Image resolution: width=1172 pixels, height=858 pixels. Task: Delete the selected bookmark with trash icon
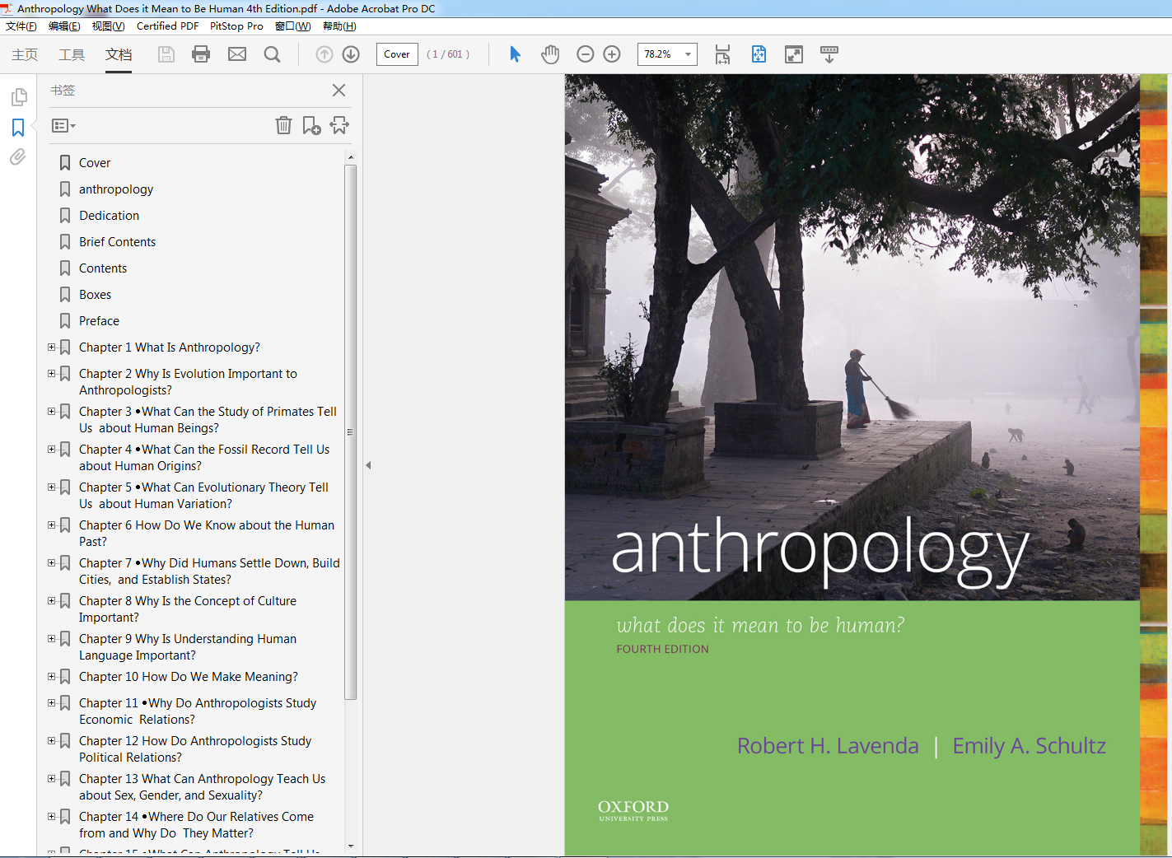pos(283,125)
